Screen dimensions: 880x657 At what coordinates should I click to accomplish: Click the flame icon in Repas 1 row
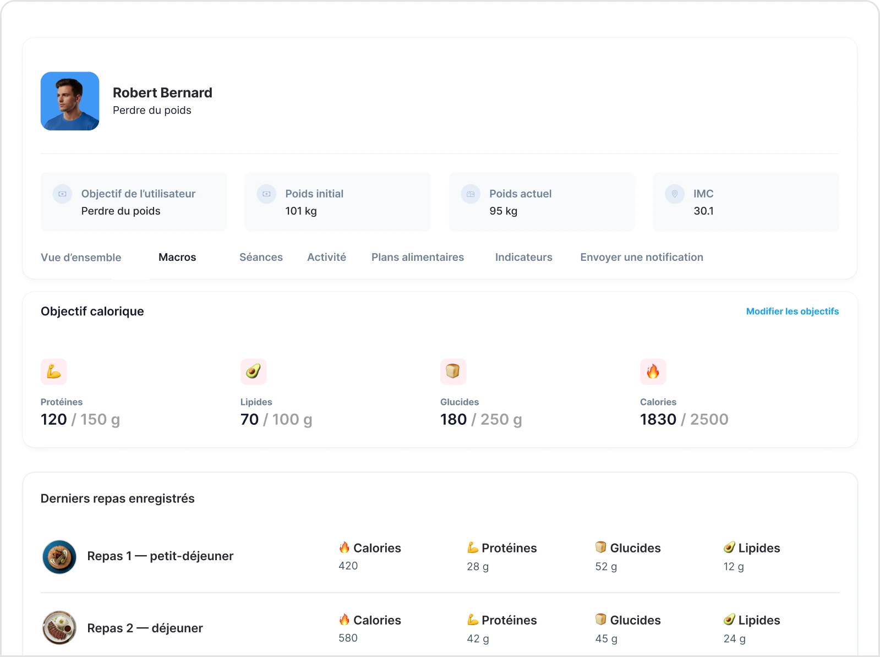point(345,547)
